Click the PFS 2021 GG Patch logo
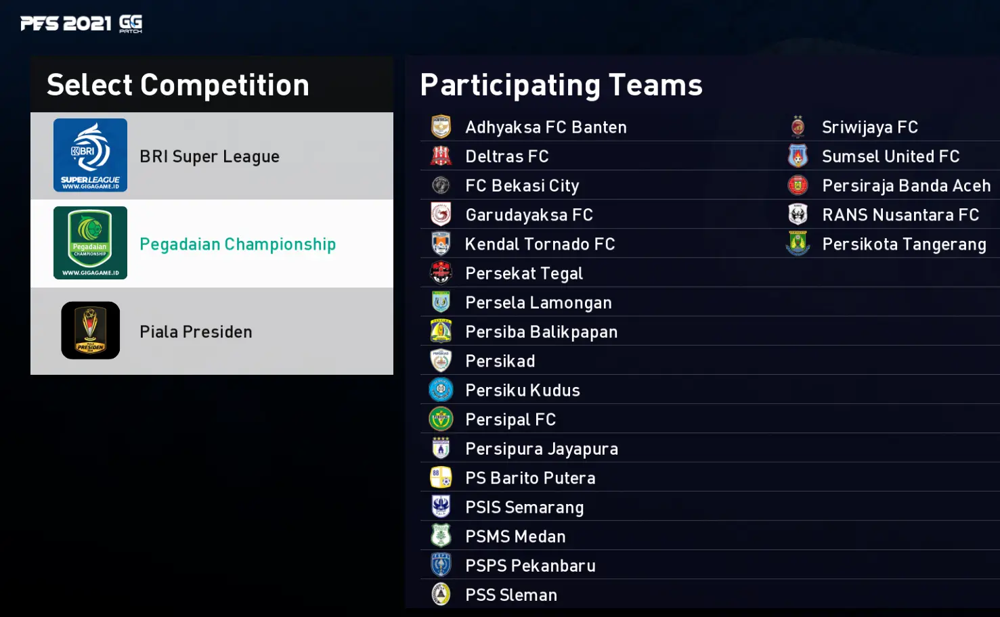 point(81,22)
